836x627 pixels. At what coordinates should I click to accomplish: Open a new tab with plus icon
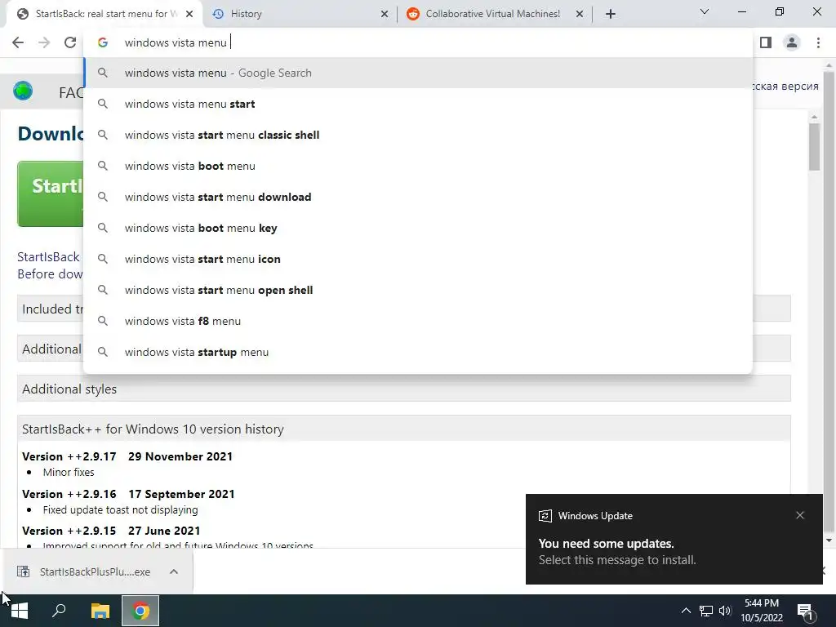(x=611, y=14)
